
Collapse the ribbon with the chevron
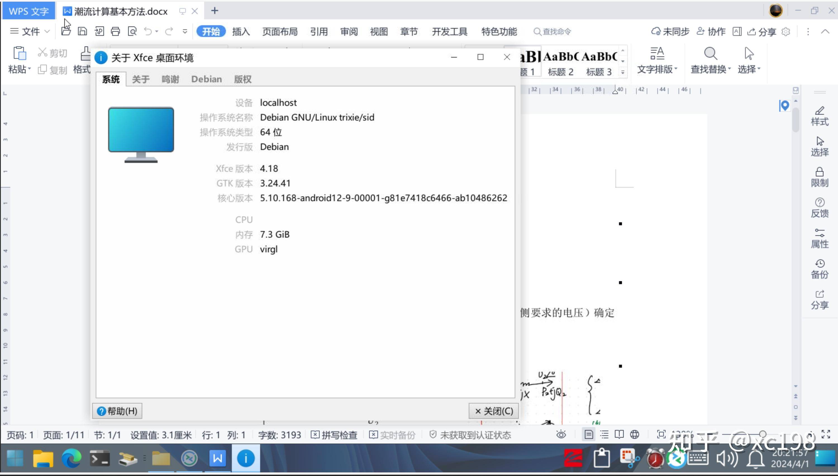[x=825, y=32]
